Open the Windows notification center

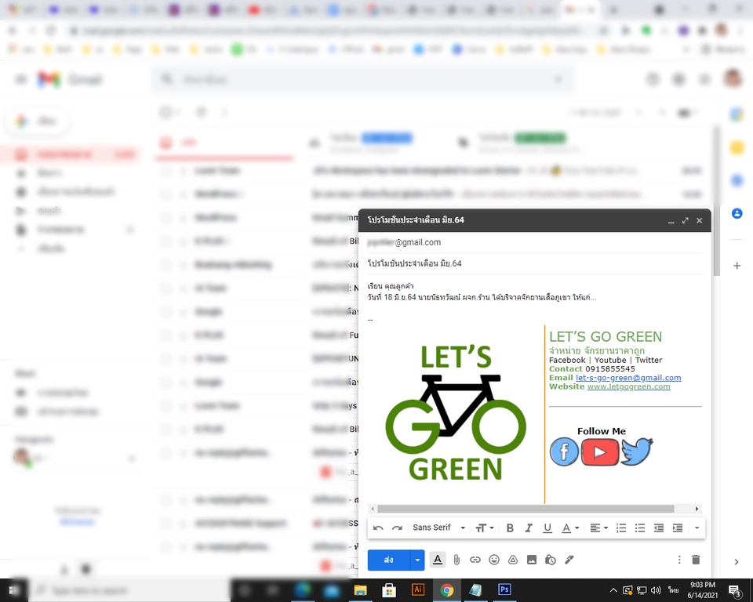coord(735,590)
